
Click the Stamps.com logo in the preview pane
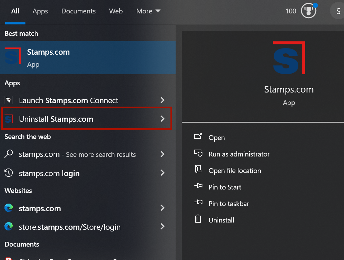tap(289, 57)
